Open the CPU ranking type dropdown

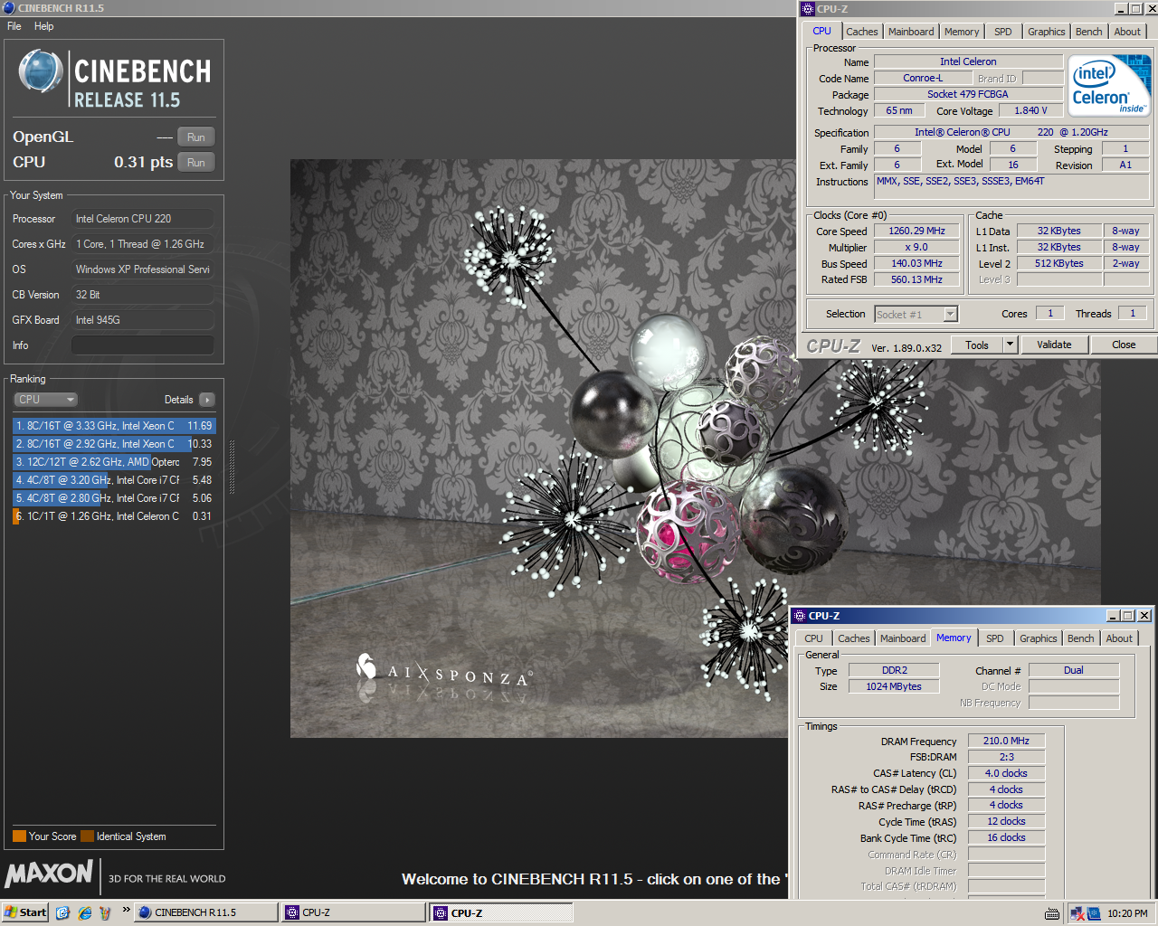pyautogui.click(x=45, y=400)
